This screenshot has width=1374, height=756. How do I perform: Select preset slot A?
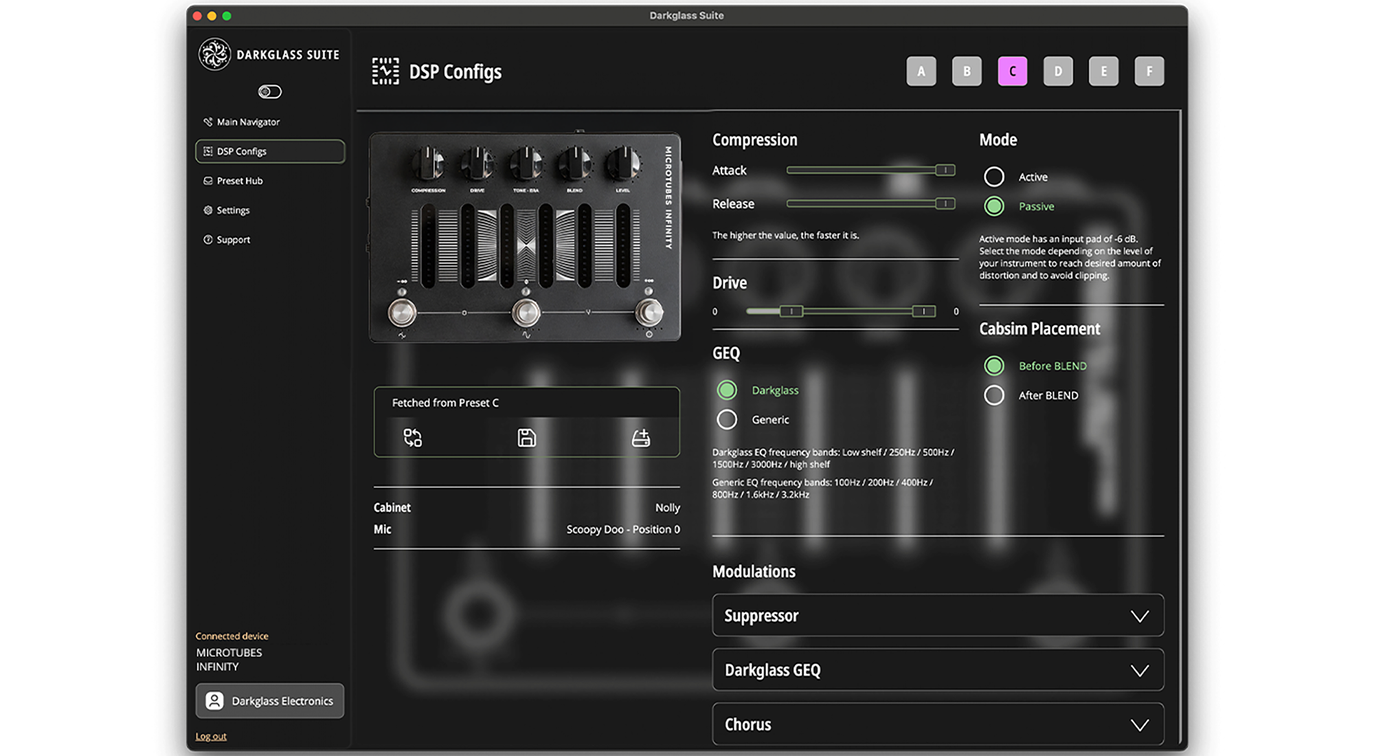(x=921, y=71)
